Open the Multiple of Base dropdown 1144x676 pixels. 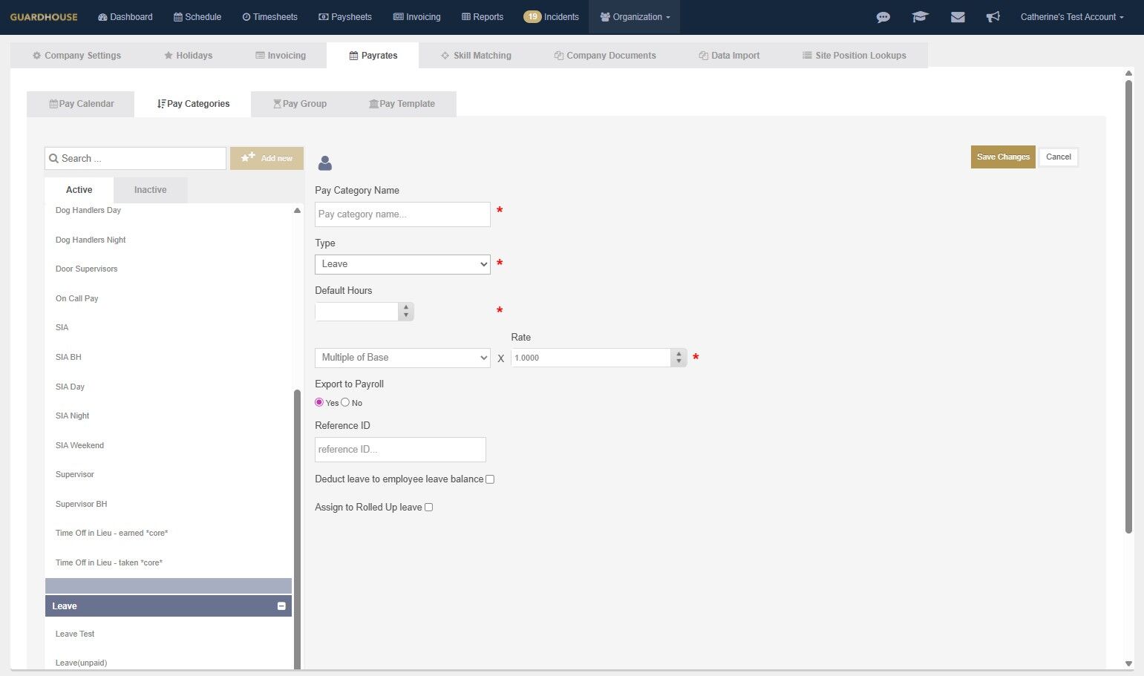coord(402,358)
